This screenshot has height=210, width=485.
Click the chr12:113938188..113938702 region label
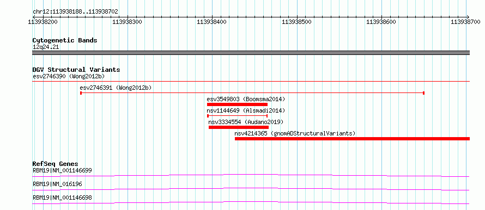75,11
